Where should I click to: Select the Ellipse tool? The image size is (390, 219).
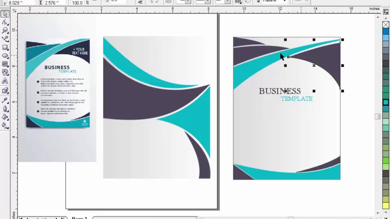[x=5, y=56]
